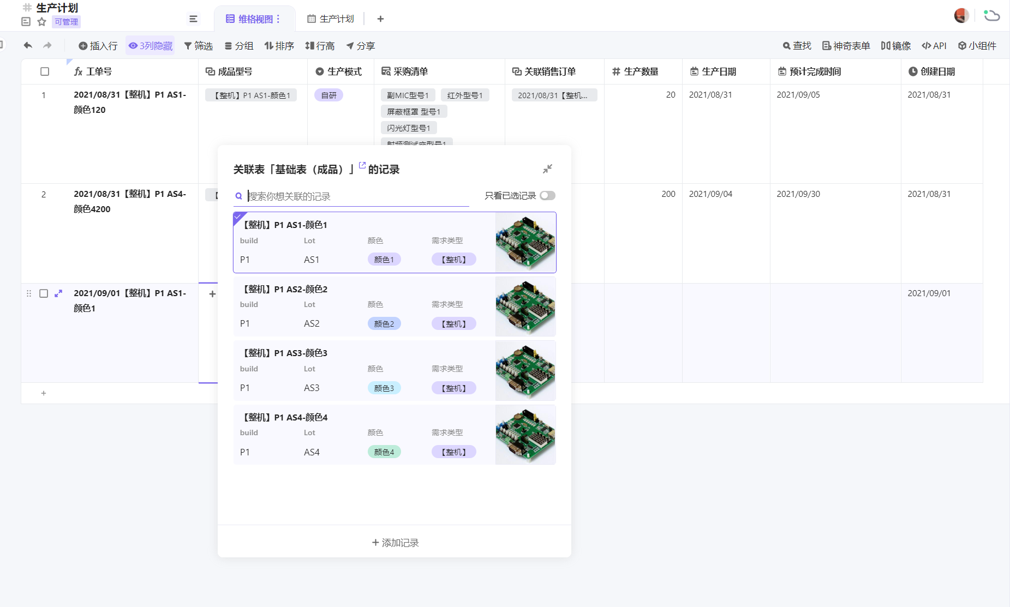Open the 镜像 feature
Viewport: 1010px width, 607px height.
(x=895, y=46)
